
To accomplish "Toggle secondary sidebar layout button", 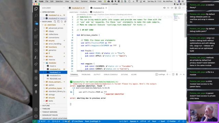I will pos(180,4).
